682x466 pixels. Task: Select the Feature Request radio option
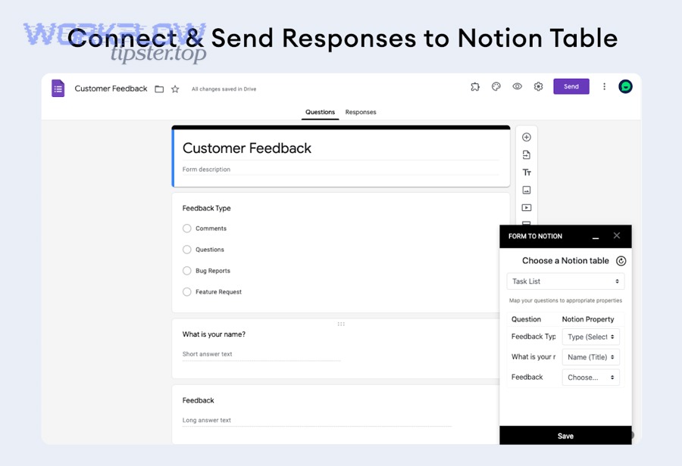click(x=186, y=292)
